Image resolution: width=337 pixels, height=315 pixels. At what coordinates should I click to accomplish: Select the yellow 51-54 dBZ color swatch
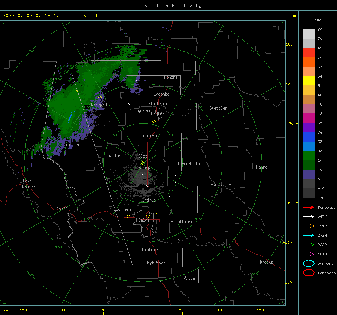[x=309, y=81]
